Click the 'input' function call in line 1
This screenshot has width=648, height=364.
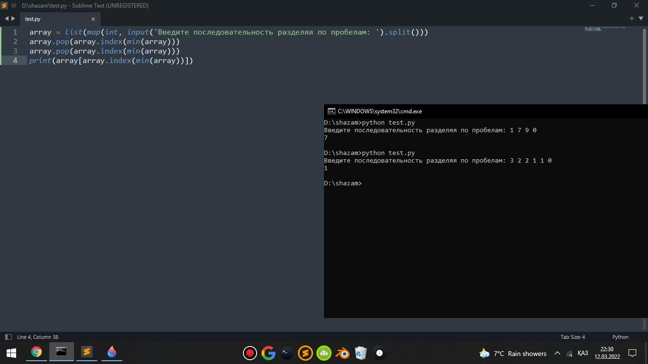coord(138,32)
